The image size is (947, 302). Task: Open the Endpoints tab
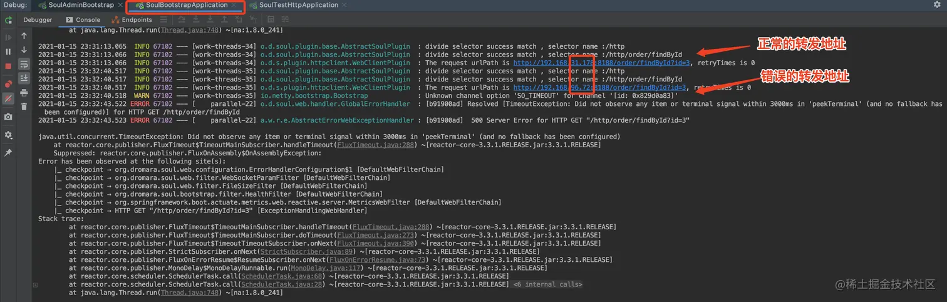(x=132, y=19)
